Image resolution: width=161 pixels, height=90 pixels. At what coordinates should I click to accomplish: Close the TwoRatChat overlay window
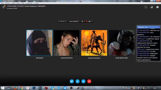click(159, 27)
